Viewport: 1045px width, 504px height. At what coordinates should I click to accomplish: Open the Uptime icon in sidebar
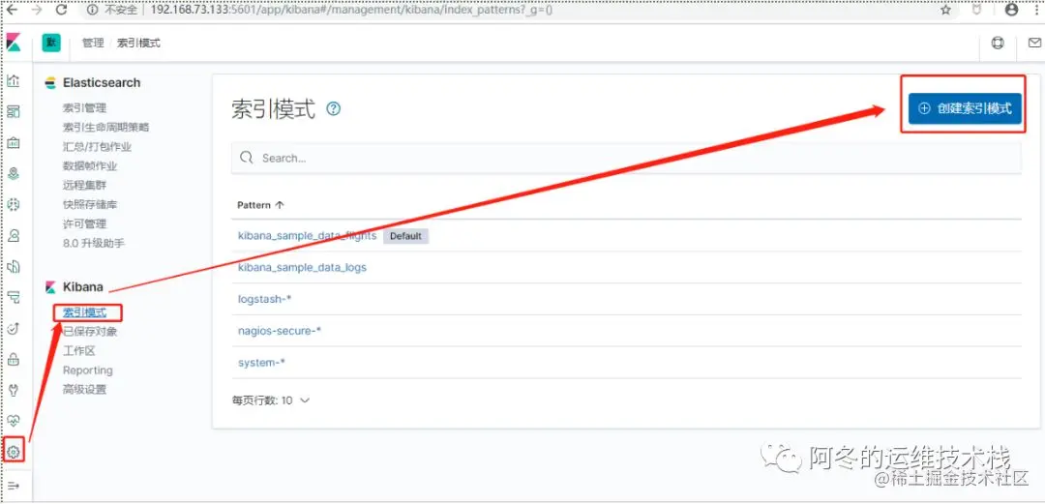[x=14, y=329]
